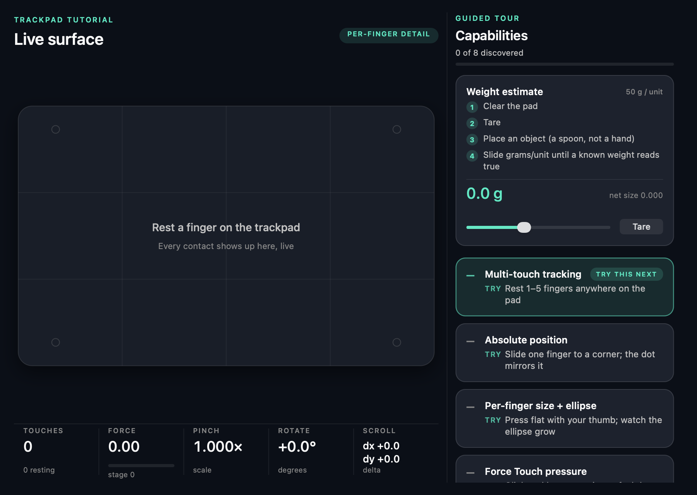Expand the Force Touch pressure card

point(565,469)
